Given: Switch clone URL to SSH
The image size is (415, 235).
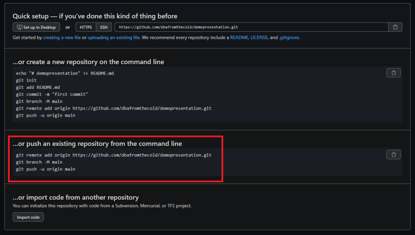Looking at the screenshot, I should coord(104,27).
